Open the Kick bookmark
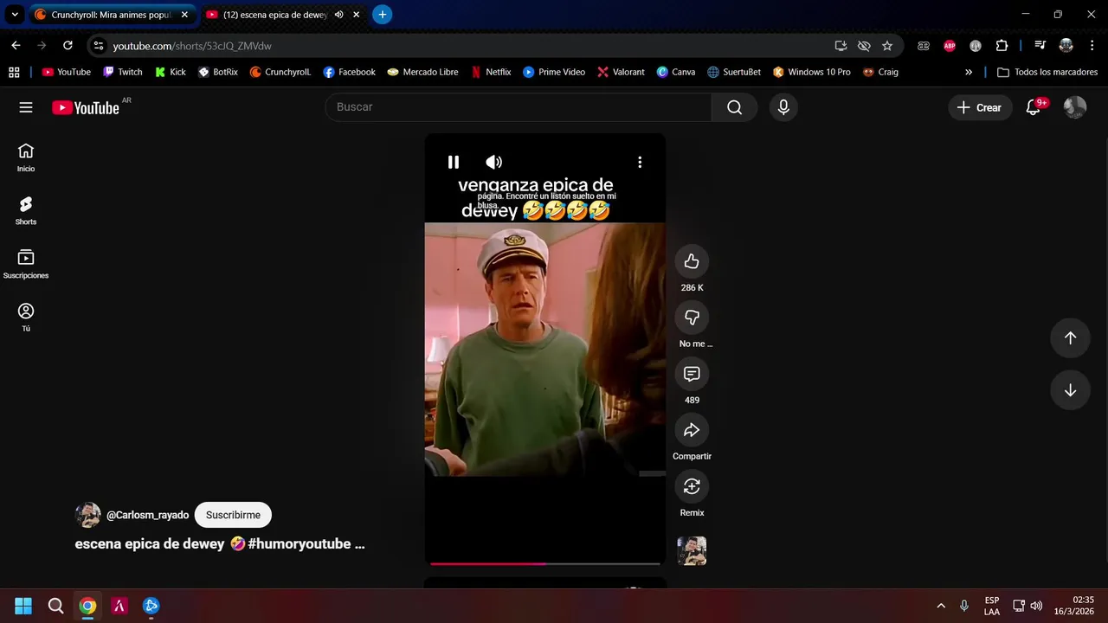This screenshot has height=623, width=1108. point(170,72)
